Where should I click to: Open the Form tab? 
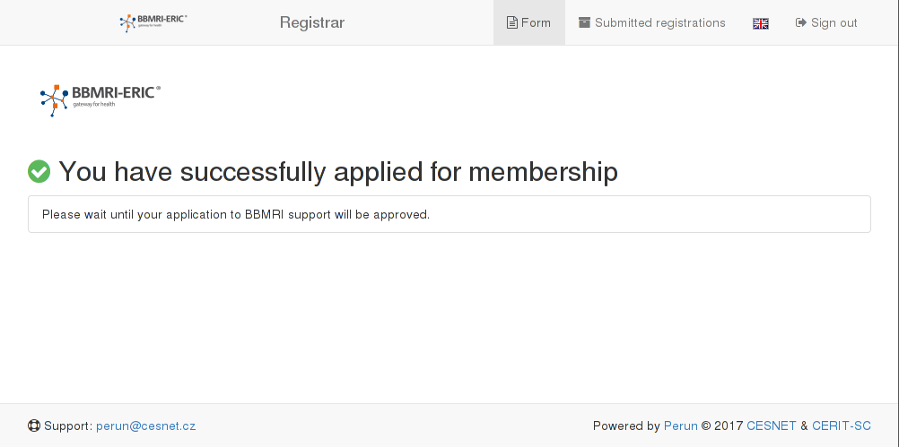pos(528,22)
